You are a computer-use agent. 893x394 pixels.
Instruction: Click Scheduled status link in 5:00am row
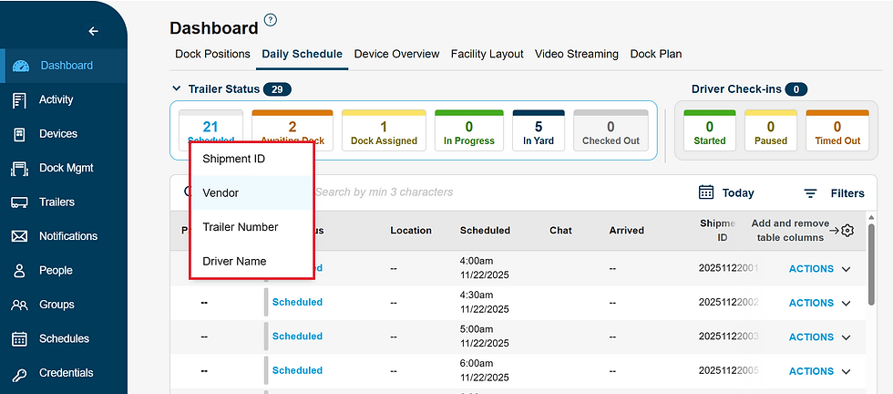click(297, 337)
